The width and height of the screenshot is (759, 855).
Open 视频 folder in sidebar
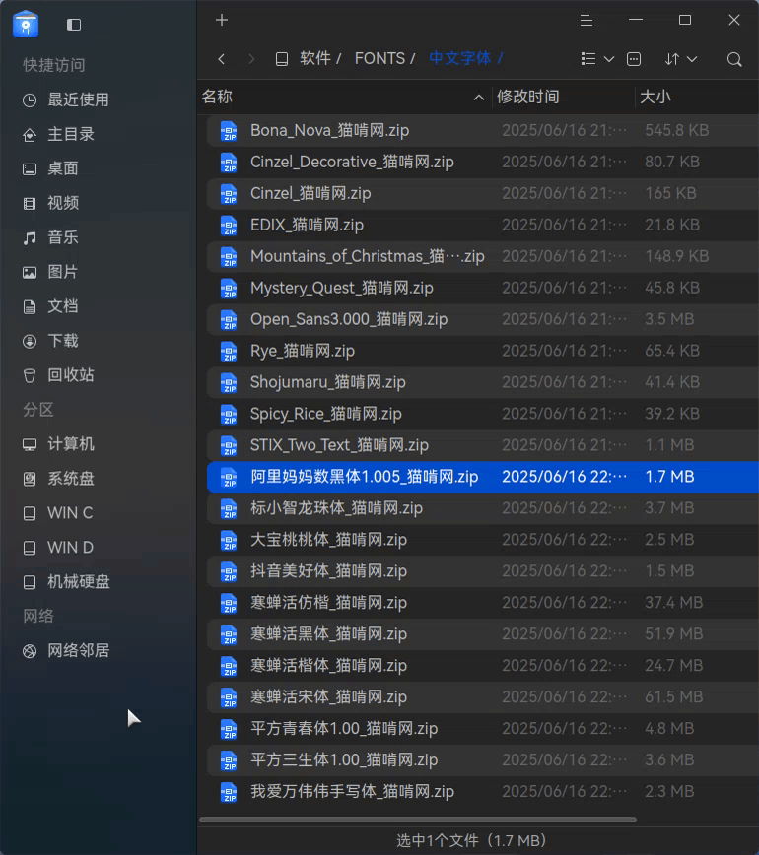tap(63, 203)
